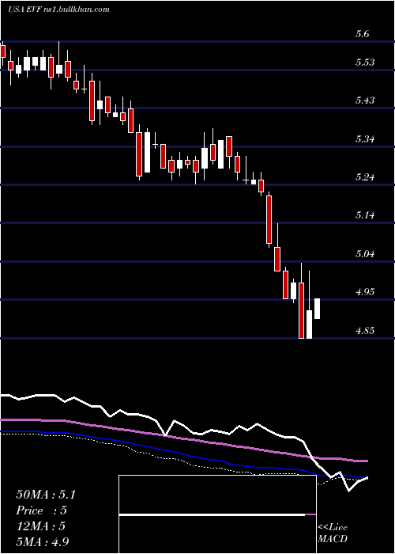Click the 4.85 price axis label

click(x=365, y=331)
